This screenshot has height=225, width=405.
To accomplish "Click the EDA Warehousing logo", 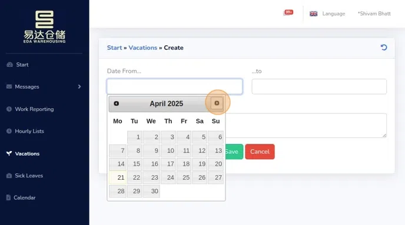I will 44,26.
